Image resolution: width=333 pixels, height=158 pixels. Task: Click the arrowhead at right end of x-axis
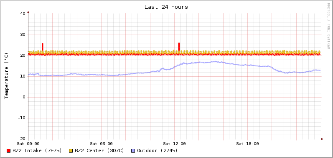click(322, 139)
